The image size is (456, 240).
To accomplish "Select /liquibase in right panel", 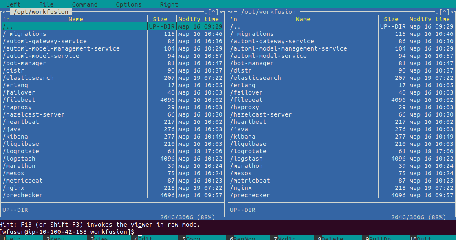I will (x=342, y=144).
